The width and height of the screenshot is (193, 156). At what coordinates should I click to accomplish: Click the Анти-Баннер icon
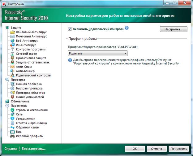point(12,71)
